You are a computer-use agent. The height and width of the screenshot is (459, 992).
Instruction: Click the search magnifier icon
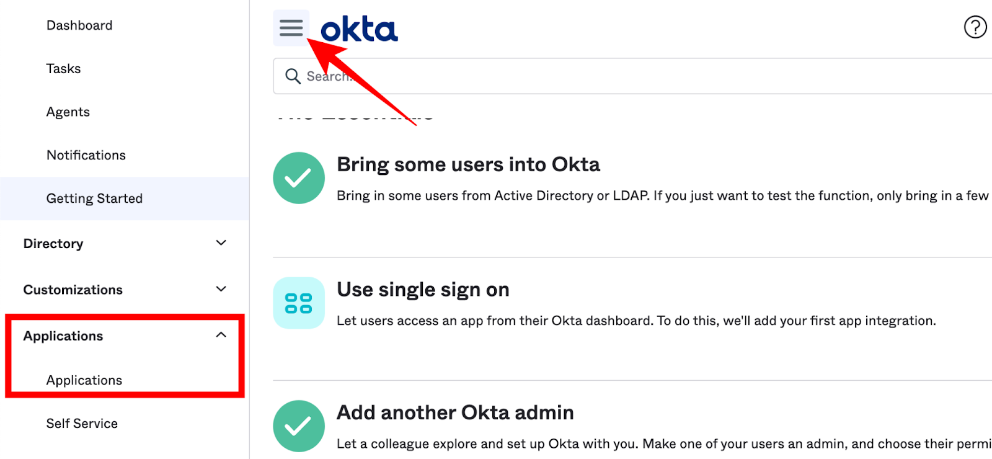tap(293, 76)
